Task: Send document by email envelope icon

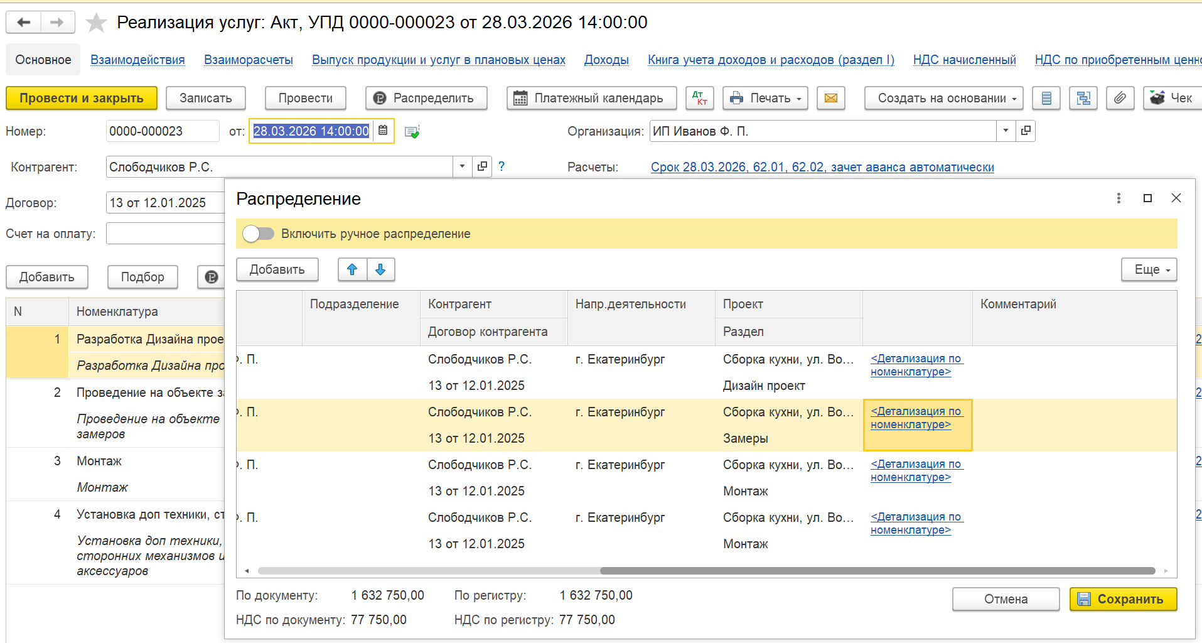Action: point(830,98)
